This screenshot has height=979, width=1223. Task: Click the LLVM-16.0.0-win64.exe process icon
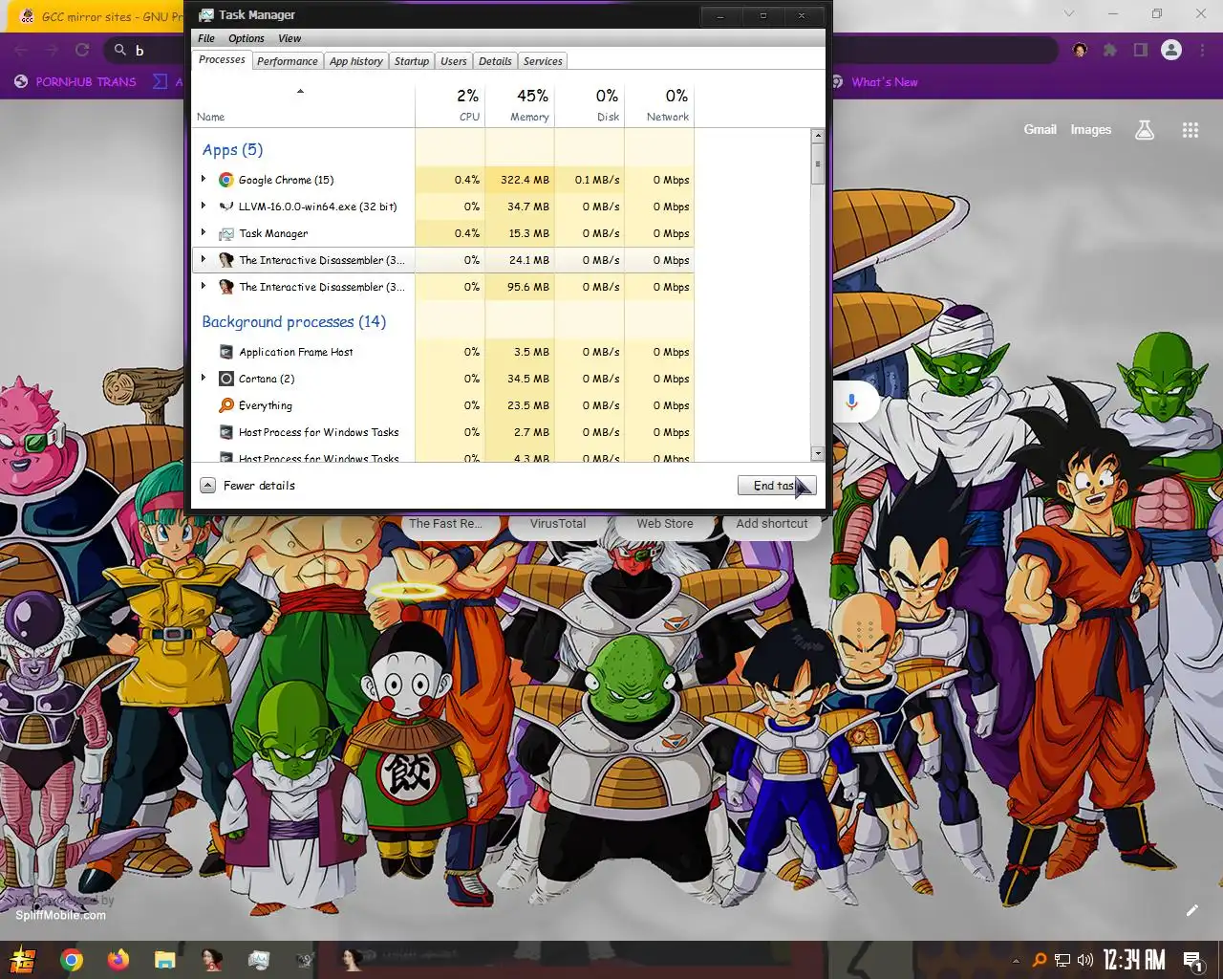pyautogui.click(x=226, y=207)
